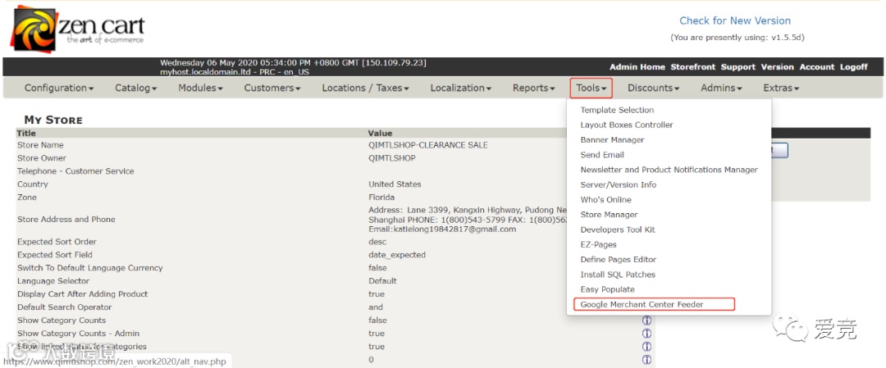The width and height of the screenshot is (886, 368).
Task: Click the Zen Cart logo
Action: coord(77,28)
